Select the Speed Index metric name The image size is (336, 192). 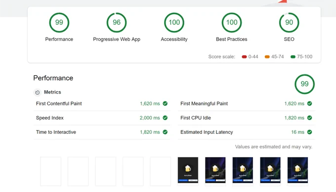coord(50,118)
